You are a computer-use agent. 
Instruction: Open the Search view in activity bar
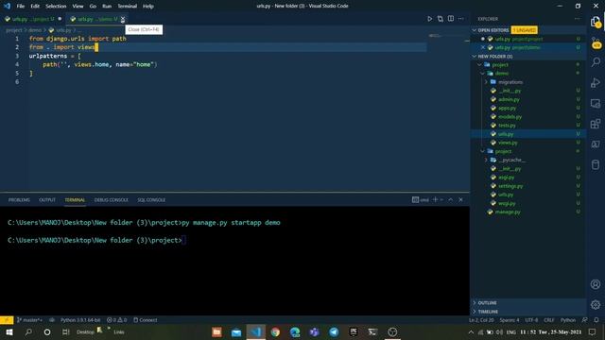click(x=596, y=61)
